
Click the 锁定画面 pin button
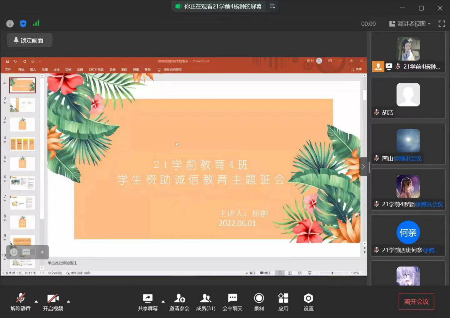29,40
